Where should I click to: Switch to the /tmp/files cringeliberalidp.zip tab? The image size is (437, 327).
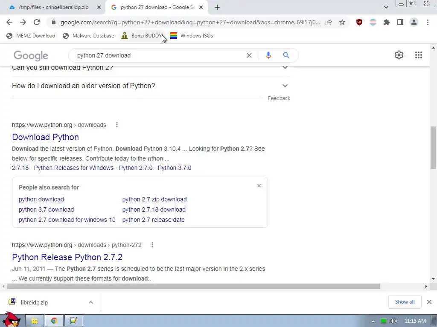(x=54, y=8)
